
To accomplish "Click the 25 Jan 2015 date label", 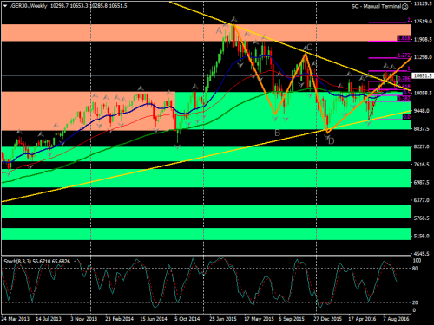I will (x=223, y=319).
